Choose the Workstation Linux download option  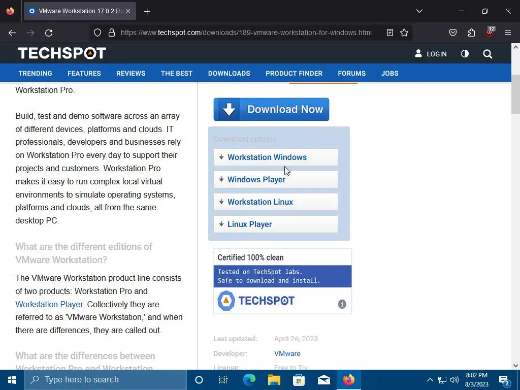click(276, 202)
